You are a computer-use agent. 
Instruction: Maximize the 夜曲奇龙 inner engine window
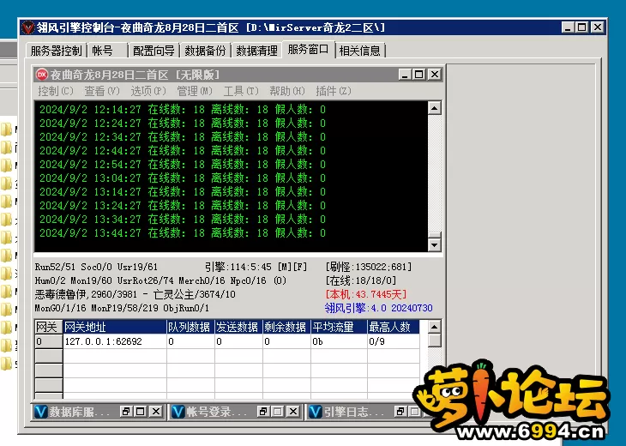point(419,75)
